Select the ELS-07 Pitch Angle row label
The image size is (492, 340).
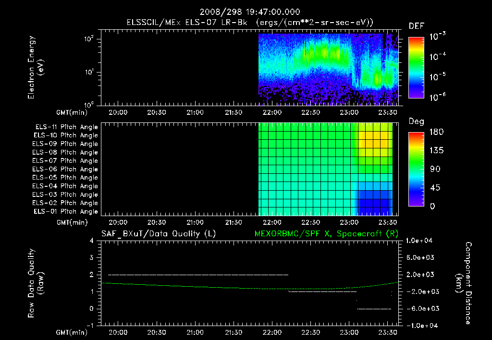pyautogui.click(x=65, y=160)
